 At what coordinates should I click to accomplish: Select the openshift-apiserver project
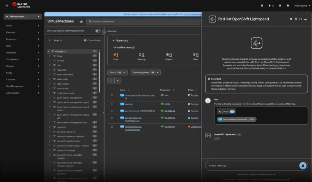pyautogui.click(x=66, y=132)
